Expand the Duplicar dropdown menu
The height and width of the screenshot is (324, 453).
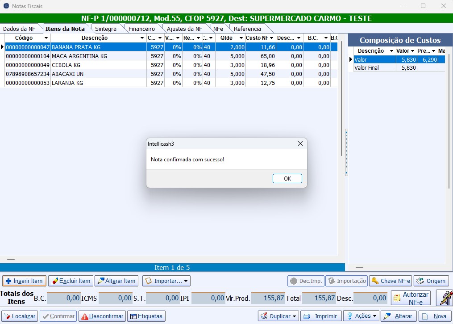point(278,316)
